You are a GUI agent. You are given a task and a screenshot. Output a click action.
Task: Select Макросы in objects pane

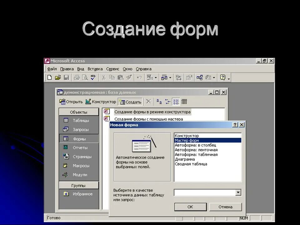click(x=79, y=166)
